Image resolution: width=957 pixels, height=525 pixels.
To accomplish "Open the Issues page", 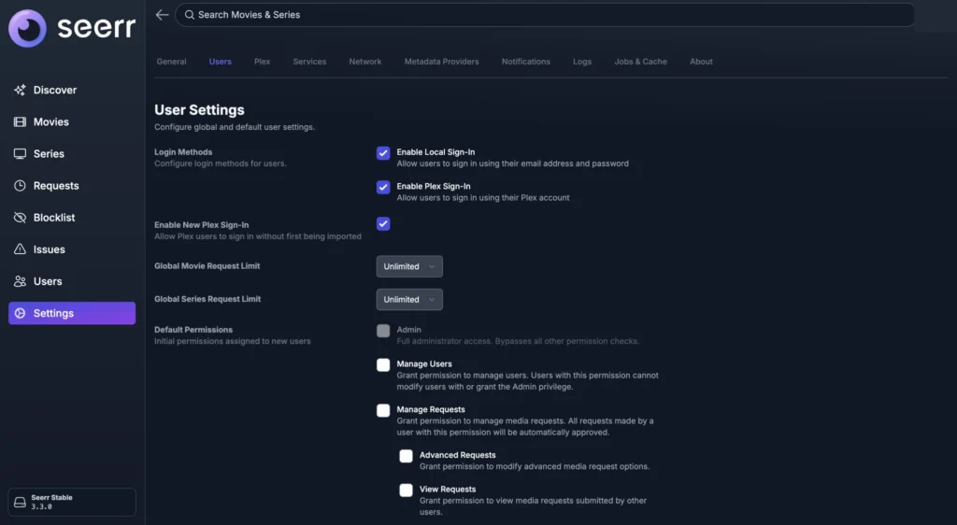I will [72, 249].
